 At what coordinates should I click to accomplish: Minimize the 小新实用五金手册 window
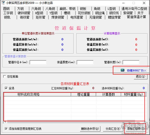(123, 3)
